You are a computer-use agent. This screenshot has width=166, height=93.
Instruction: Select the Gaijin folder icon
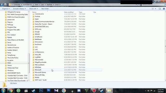point(33,19)
